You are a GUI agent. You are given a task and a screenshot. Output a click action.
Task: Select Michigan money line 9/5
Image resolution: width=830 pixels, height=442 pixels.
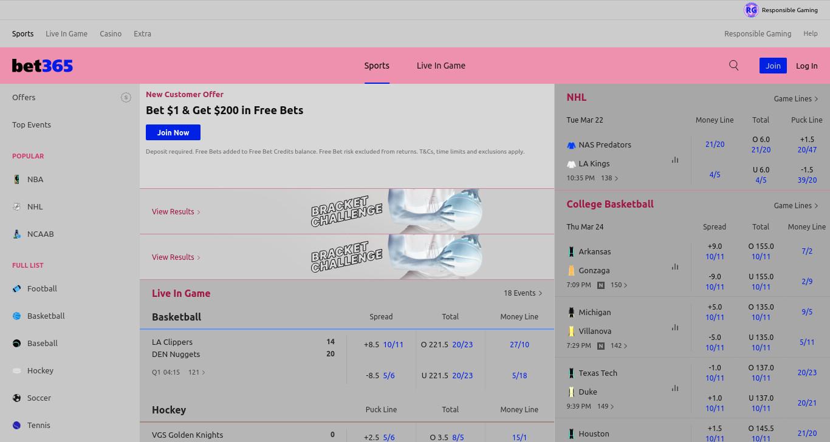click(x=807, y=311)
